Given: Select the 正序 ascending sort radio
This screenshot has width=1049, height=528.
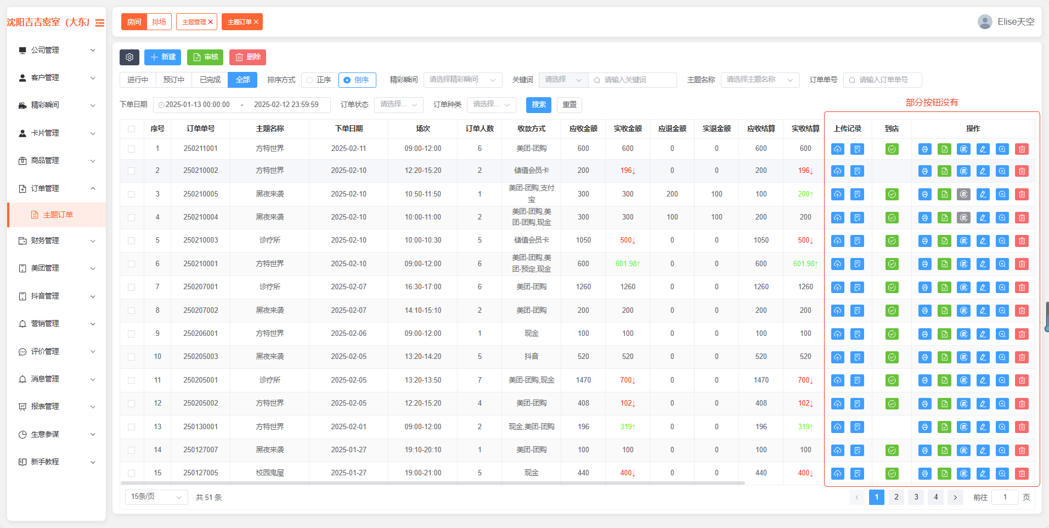Looking at the screenshot, I should tap(319, 80).
